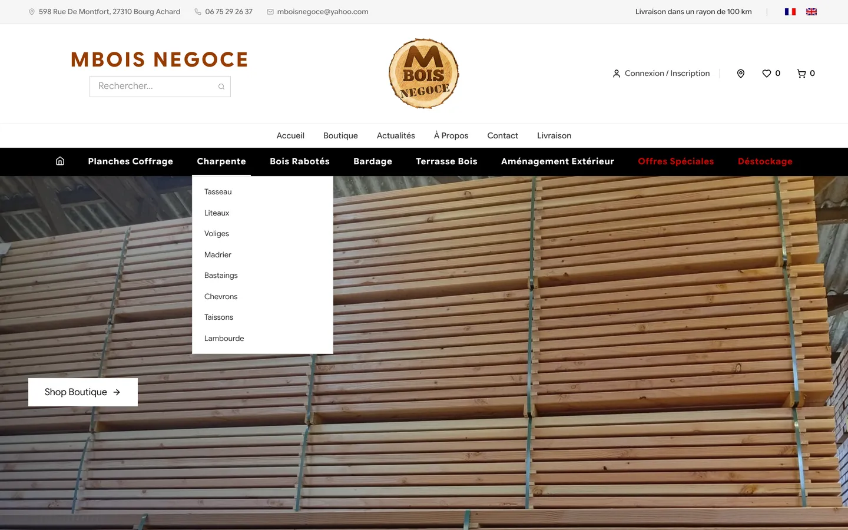848x530 pixels.
Task: Open Connexion / Inscription
Action: pyautogui.click(x=667, y=74)
